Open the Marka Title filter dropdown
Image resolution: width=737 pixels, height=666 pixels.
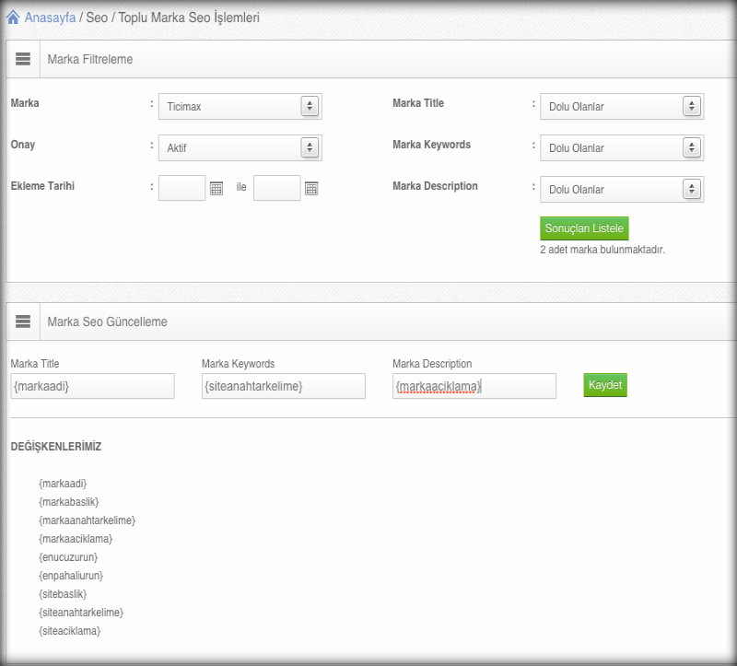click(x=622, y=107)
